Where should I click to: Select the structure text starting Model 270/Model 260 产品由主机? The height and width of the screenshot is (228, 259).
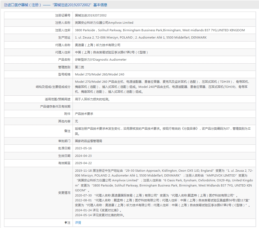162,87
